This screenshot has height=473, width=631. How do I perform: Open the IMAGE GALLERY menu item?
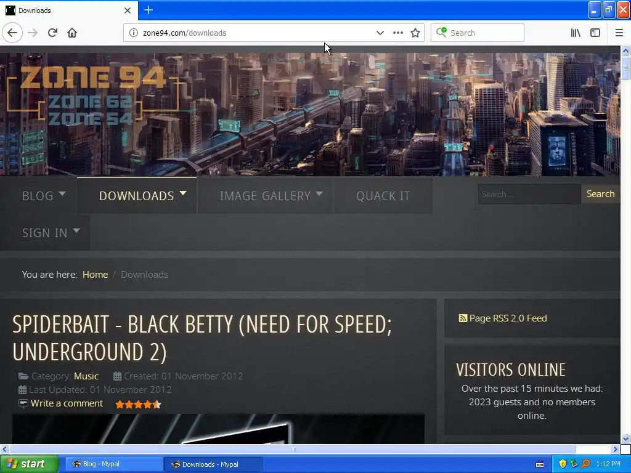pos(265,196)
